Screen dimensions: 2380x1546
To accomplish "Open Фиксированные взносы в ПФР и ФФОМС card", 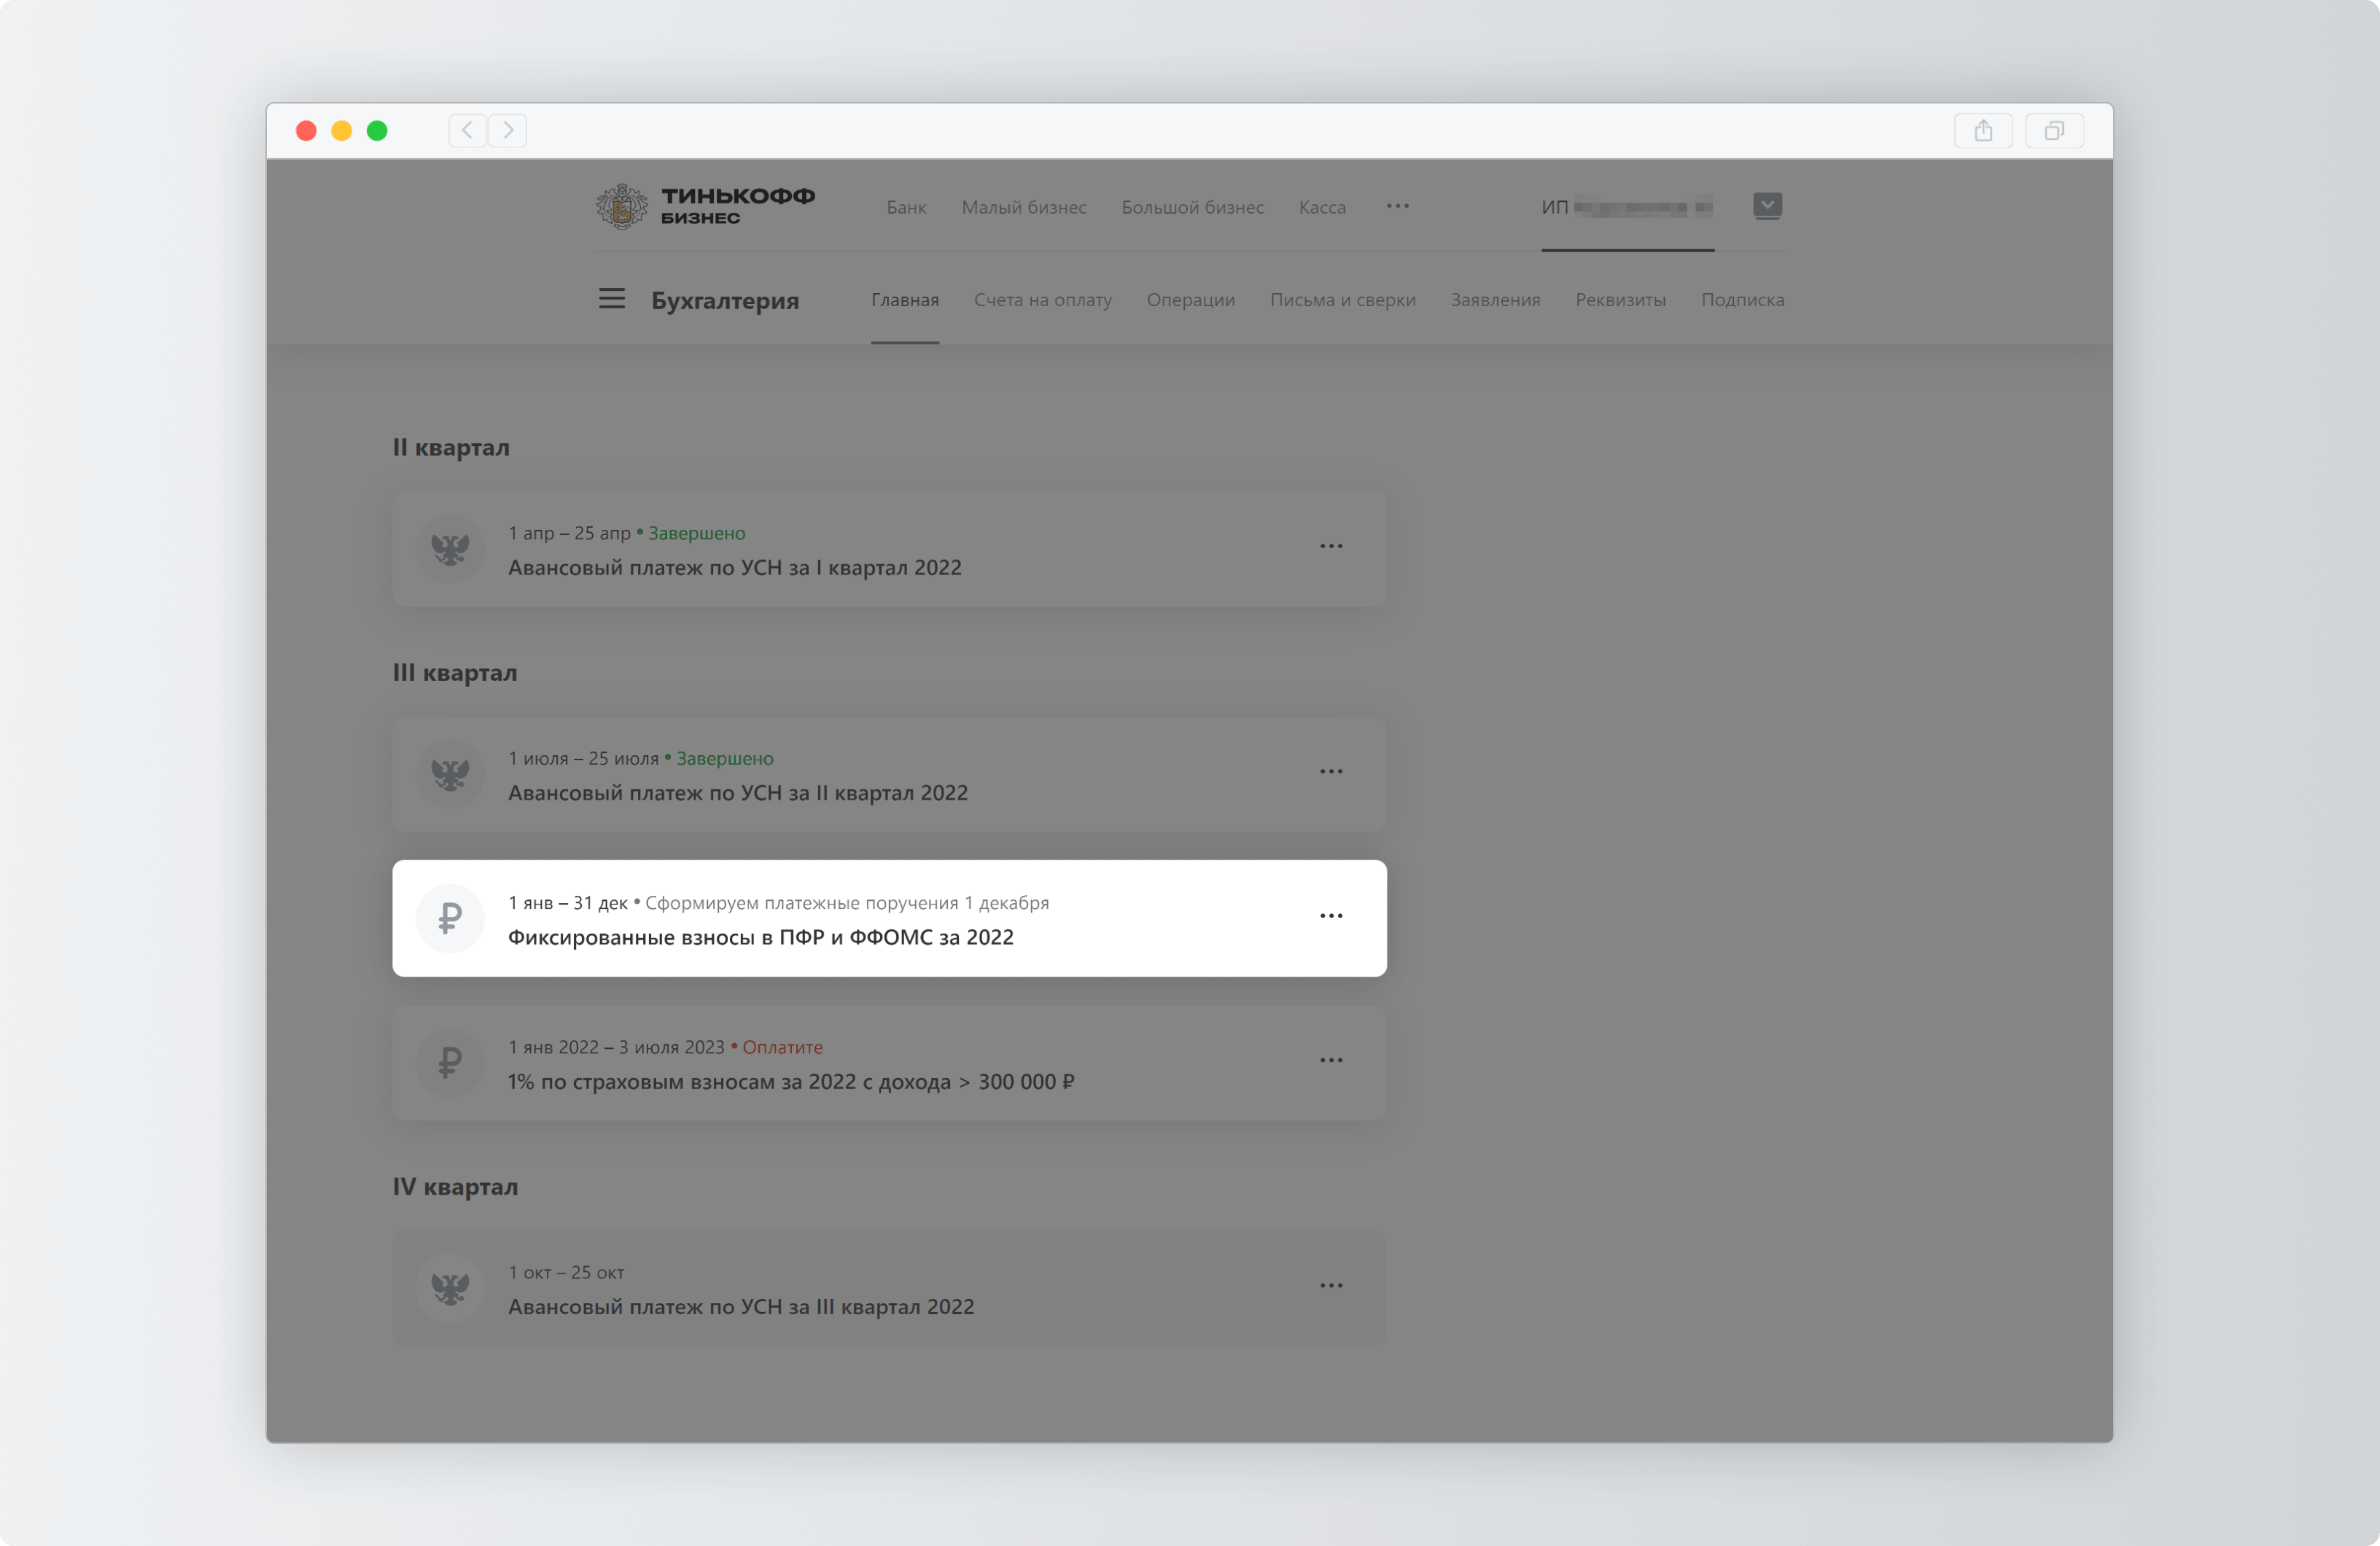I will [760, 937].
